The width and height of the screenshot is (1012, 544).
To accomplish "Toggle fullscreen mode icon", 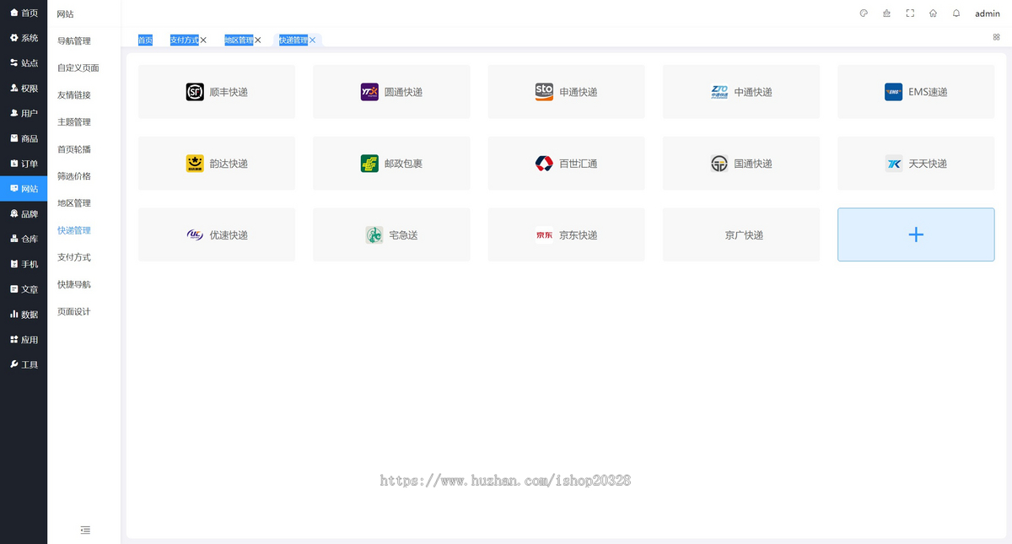I will click(x=910, y=13).
